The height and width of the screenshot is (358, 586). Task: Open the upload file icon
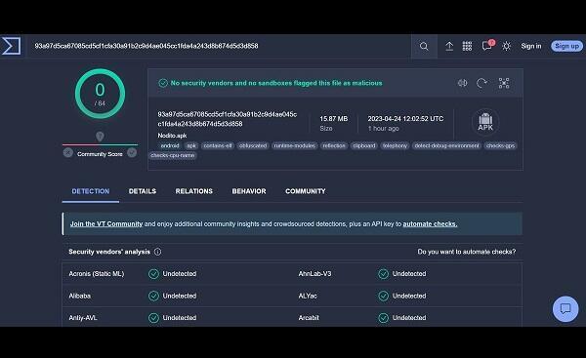click(x=449, y=46)
